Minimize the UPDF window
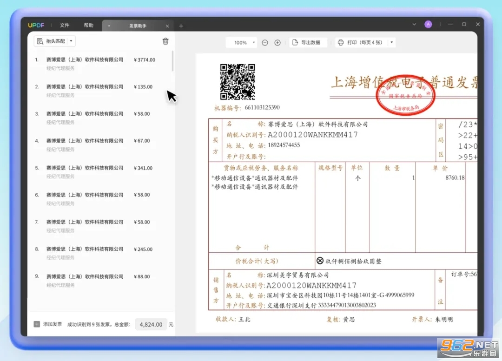 [x=450, y=24]
